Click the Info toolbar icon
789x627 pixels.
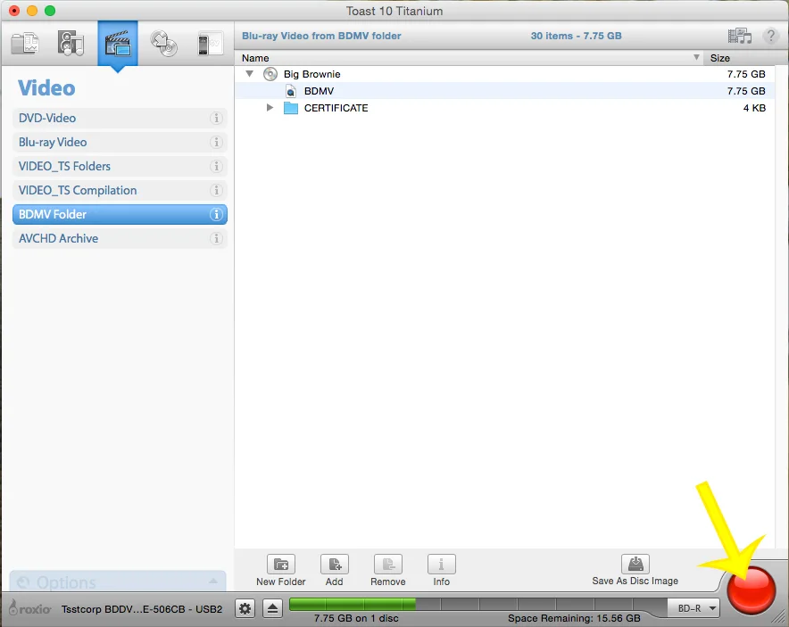tap(441, 565)
